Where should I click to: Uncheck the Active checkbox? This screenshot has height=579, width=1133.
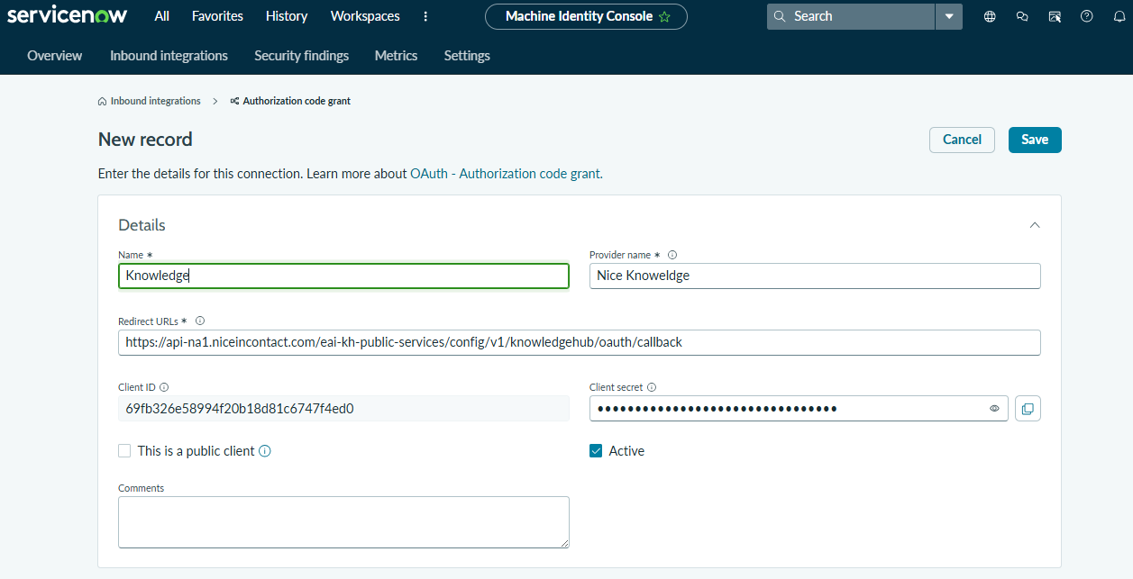[x=596, y=451]
